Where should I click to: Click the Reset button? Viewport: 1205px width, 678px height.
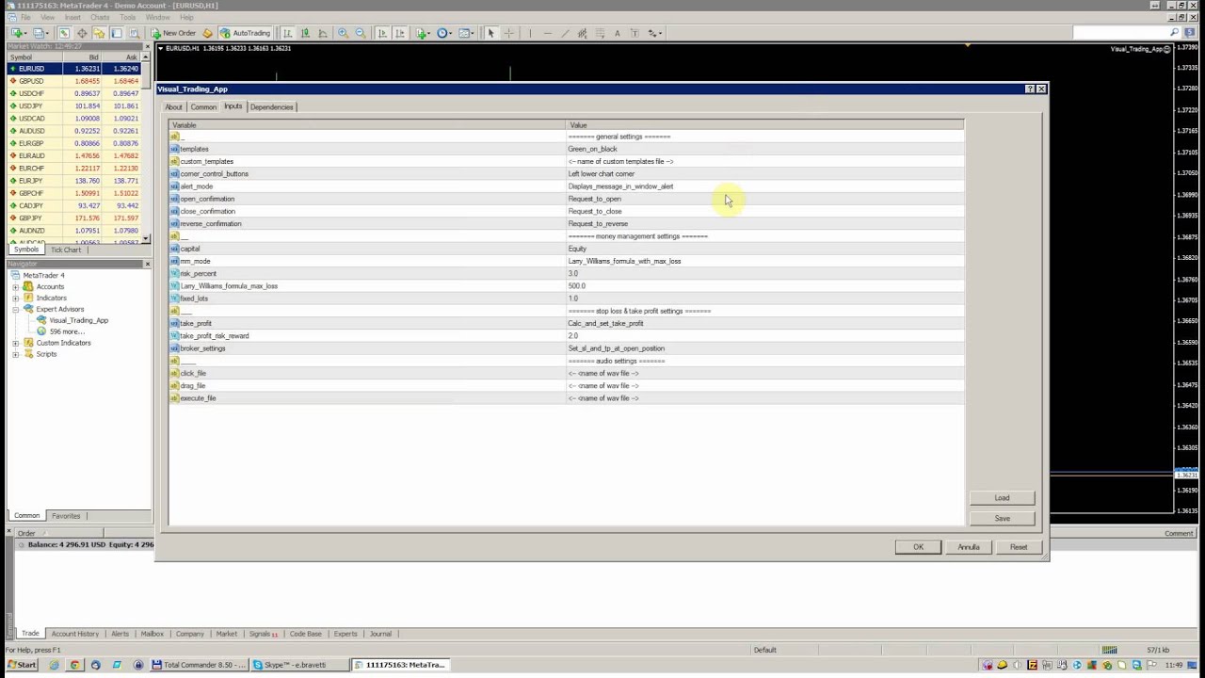[x=1019, y=547]
